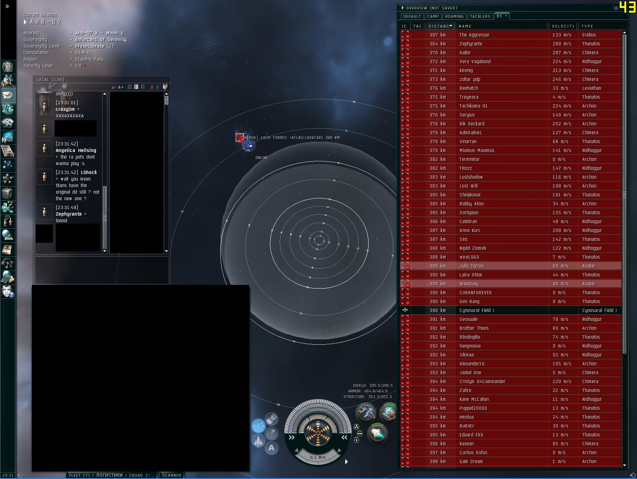Click the Local chat text input field
Image resolution: width=637 pixels, height=479 pixels.
coord(102,269)
